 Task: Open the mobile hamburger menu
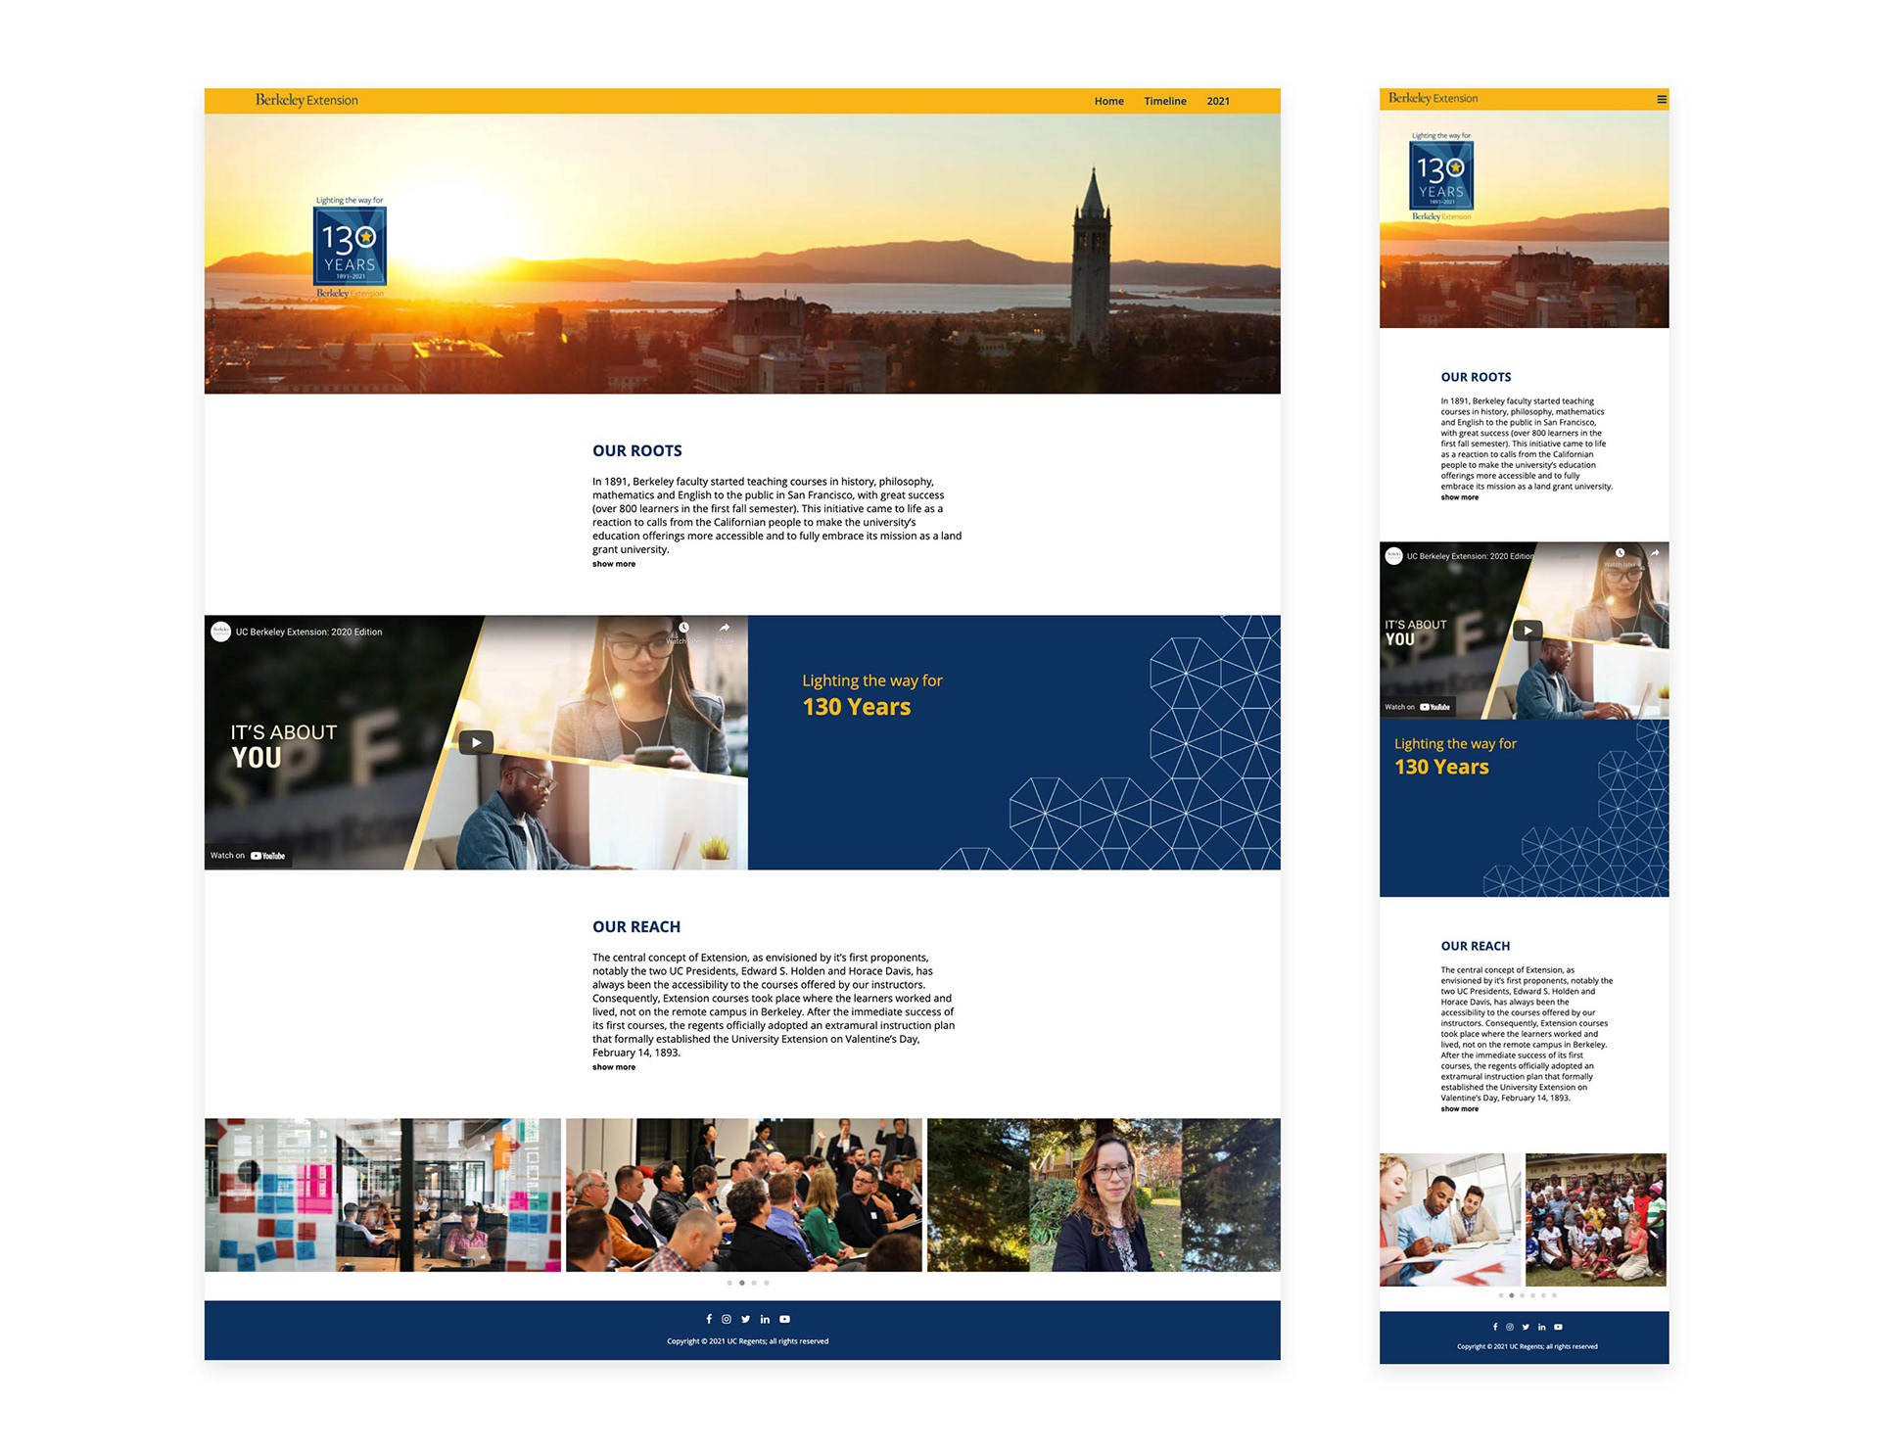pyautogui.click(x=1662, y=99)
